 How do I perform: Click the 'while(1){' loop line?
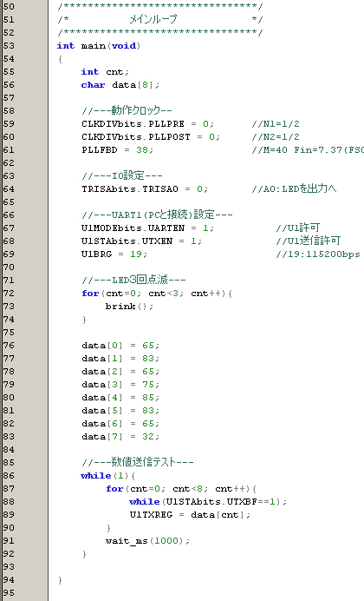pyautogui.click(x=107, y=476)
